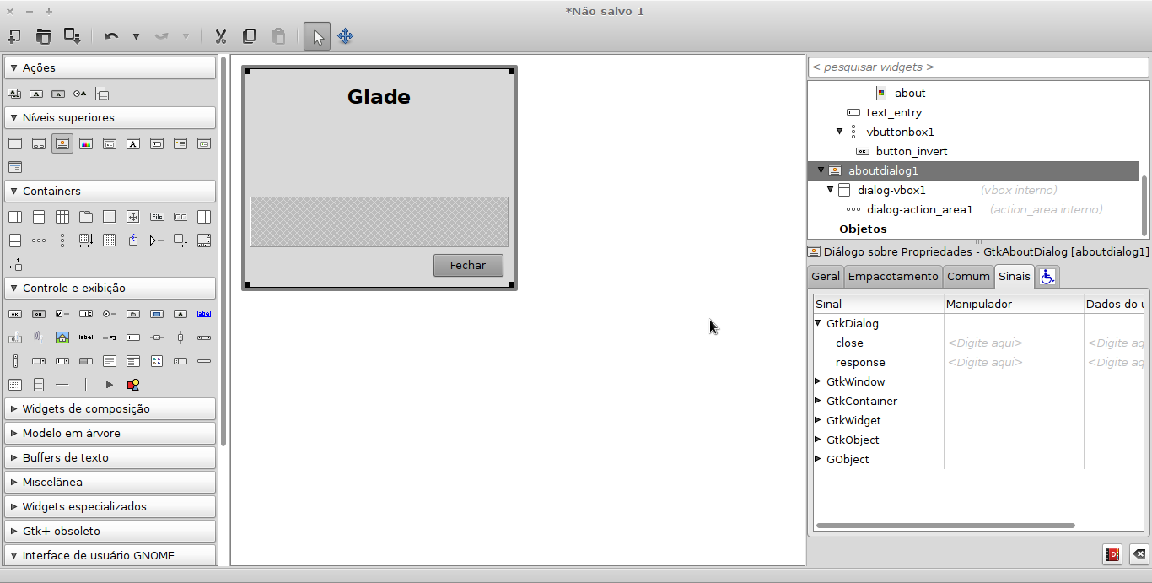Select the Color Chooser Dialog rainbow icon
Viewport: 1152px width, 583px height.
pyautogui.click(x=86, y=143)
